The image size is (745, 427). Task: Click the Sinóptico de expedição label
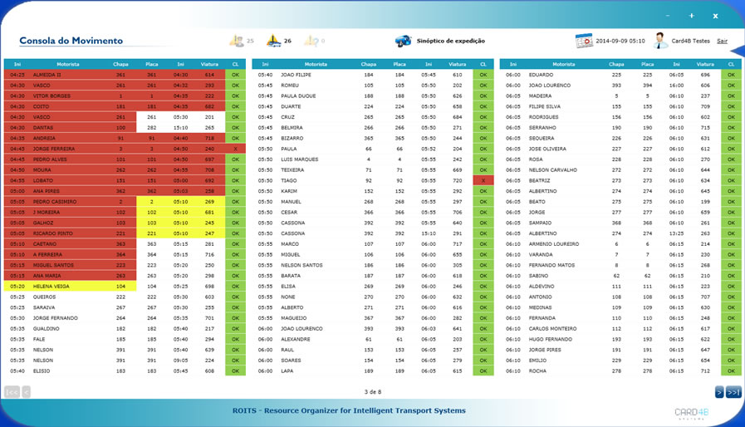pyautogui.click(x=450, y=41)
